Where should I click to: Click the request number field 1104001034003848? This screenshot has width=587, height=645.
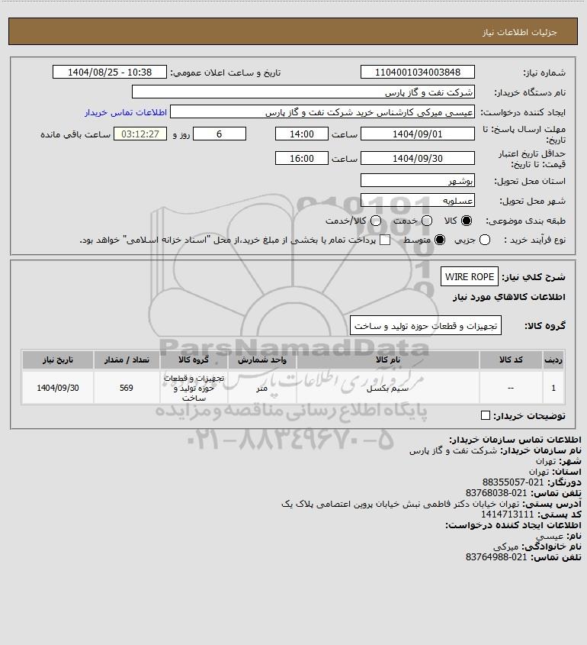(x=417, y=72)
